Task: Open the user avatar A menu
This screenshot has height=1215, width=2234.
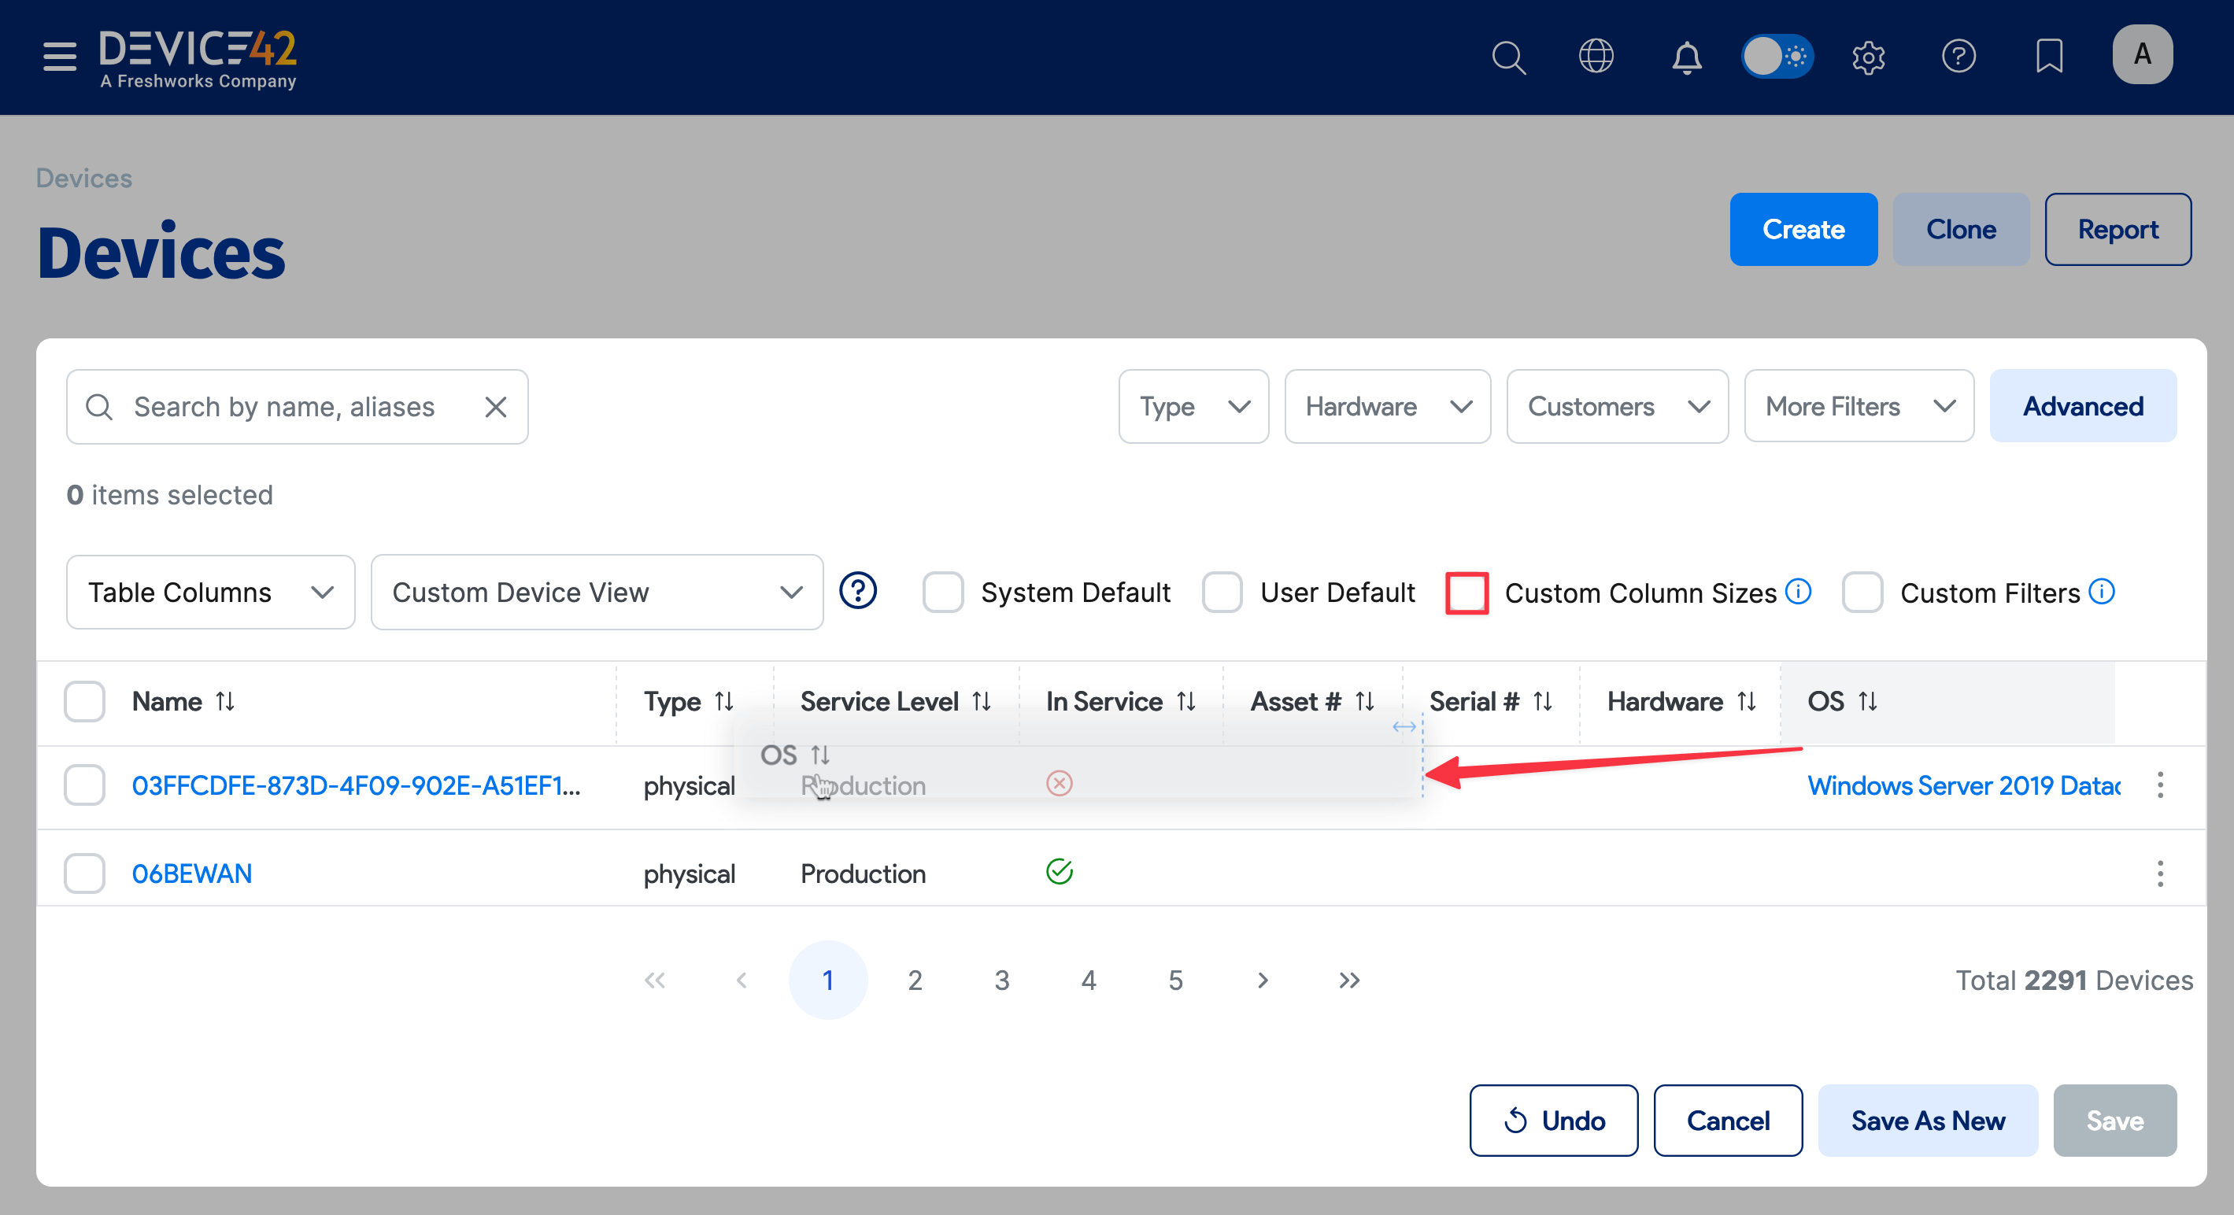Action: (x=2141, y=54)
